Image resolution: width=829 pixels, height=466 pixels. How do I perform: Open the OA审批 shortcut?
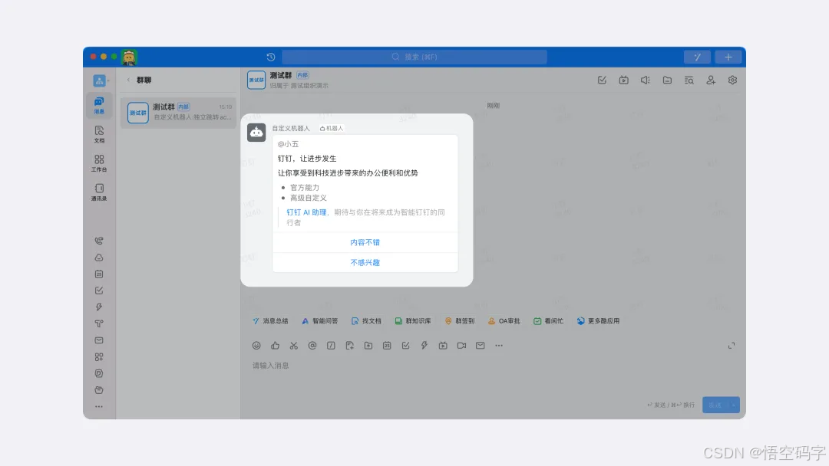point(504,321)
